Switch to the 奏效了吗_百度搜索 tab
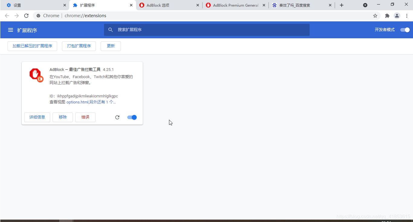Viewport: 413px width, 222px height. click(x=301, y=5)
